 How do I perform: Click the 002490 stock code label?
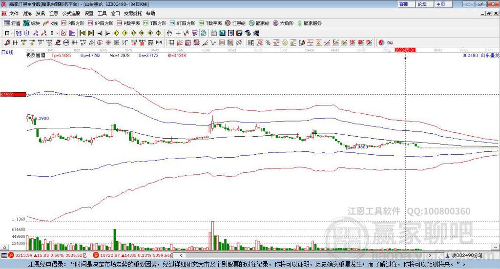coord(470,56)
